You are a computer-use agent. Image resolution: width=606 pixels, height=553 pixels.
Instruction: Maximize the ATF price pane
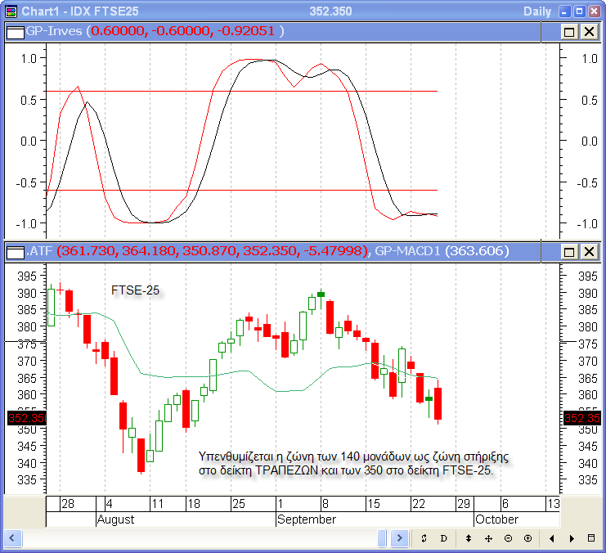click(x=569, y=252)
